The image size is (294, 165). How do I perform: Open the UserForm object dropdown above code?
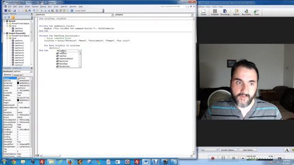click(x=112, y=15)
